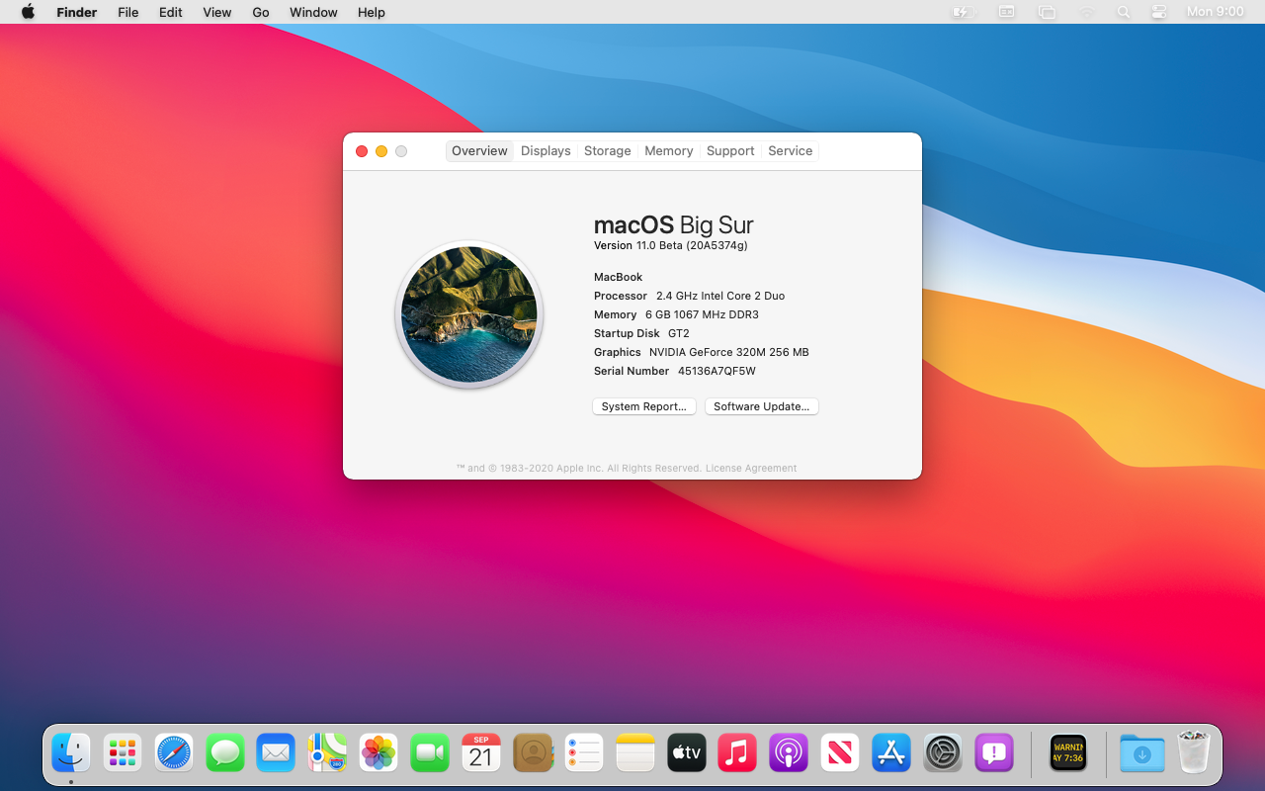Viewport: 1265px width, 791px height.
Task: Switch to the Displays tab
Action: click(x=546, y=151)
